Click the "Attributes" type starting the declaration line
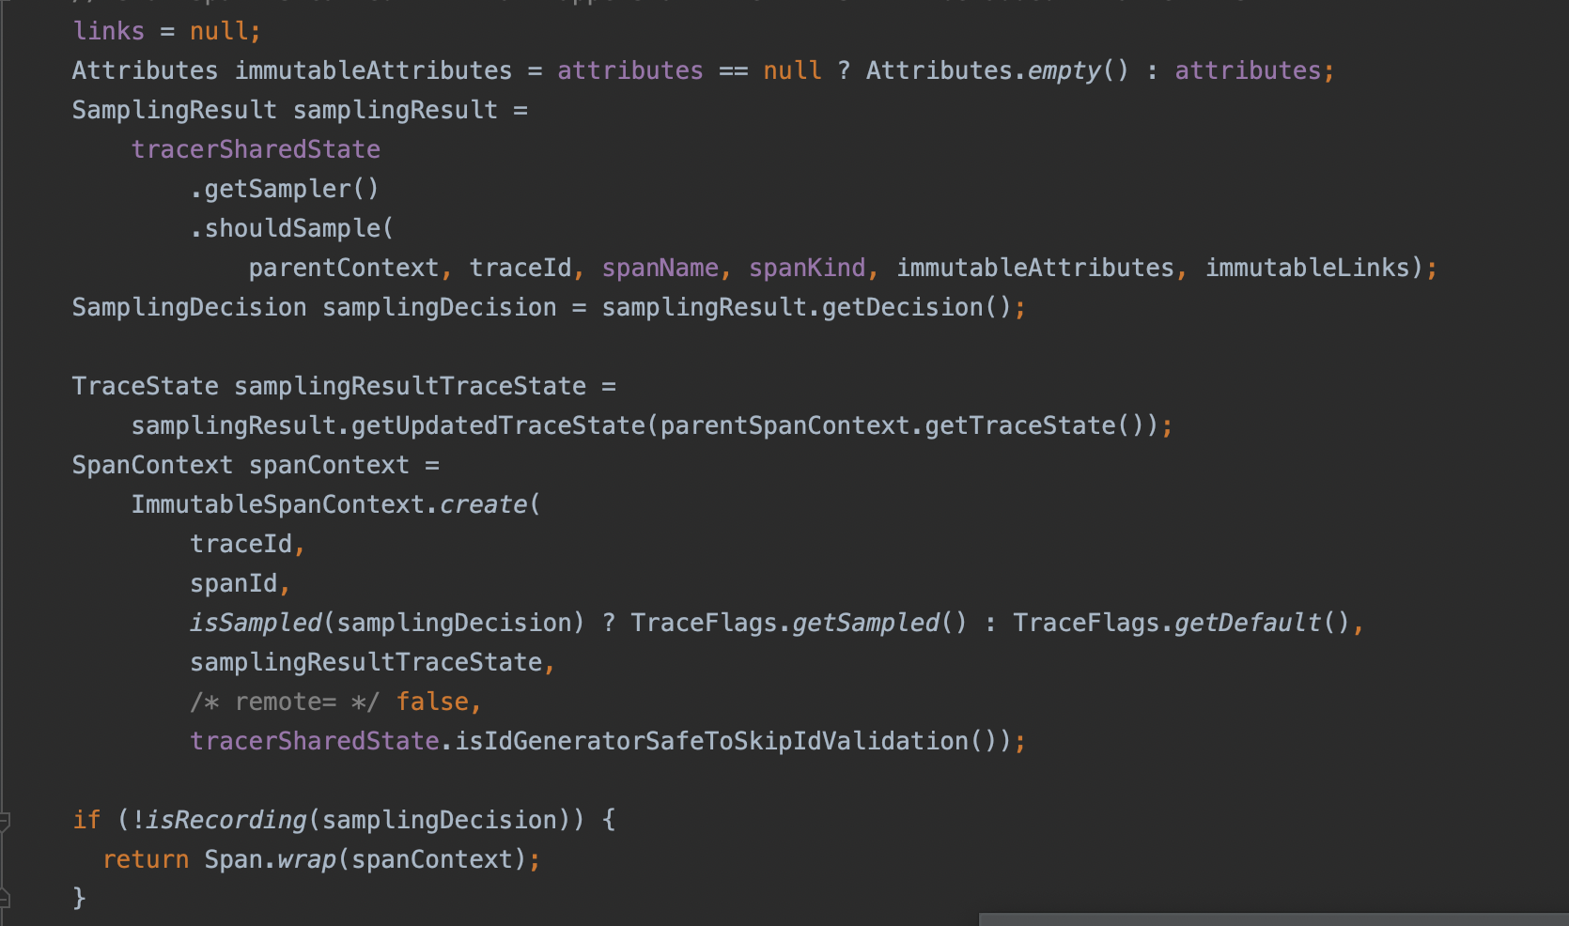Viewport: 1569px width, 926px height. pyautogui.click(x=146, y=70)
